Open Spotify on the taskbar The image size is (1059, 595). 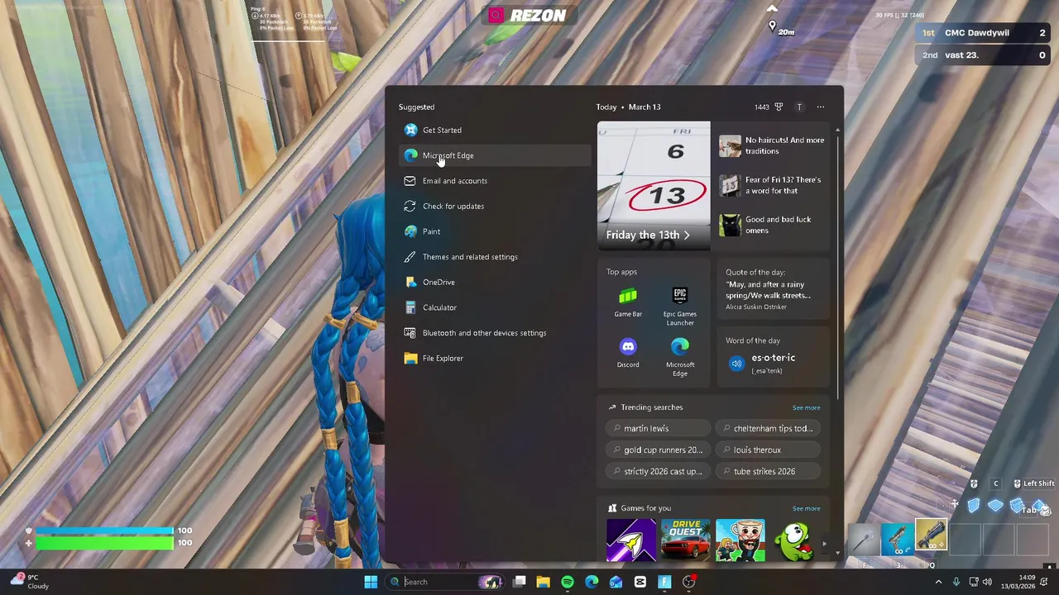point(568,582)
